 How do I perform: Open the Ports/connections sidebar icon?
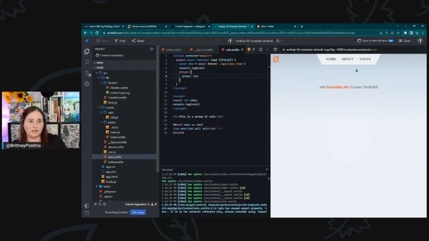pyautogui.click(x=87, y=73)
